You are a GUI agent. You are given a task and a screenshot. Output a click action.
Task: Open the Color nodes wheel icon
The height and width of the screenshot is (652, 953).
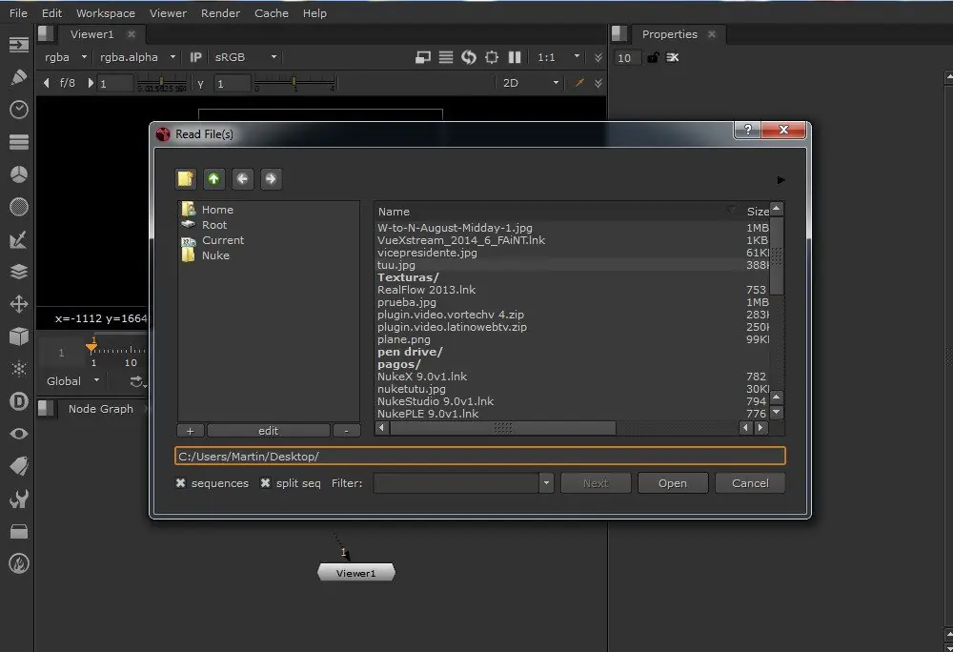19,174
